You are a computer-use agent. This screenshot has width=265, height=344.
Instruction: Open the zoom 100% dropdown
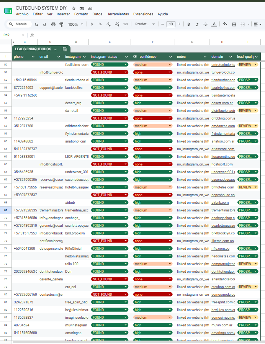pos(75,25)
